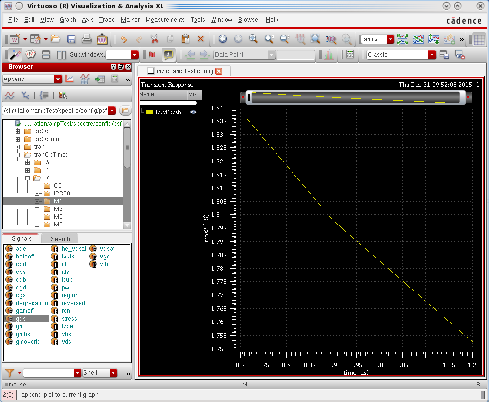Viewport: 489px width, 402px height.
Task: Click the Paste clipboard icon
Action: pyautogui.click(x=185, y=39)
